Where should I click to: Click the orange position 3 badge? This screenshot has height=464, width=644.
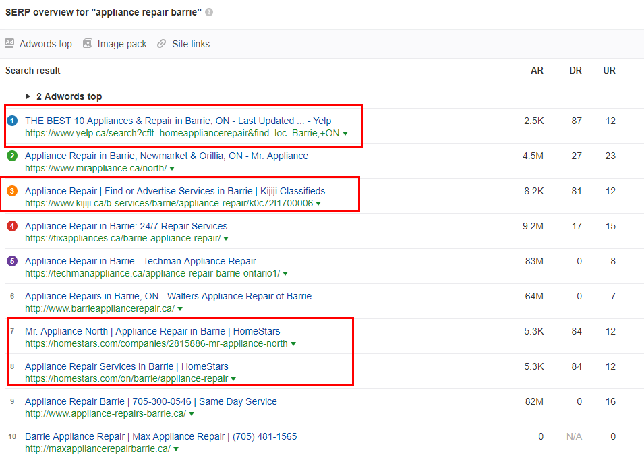tap(12, 191)
